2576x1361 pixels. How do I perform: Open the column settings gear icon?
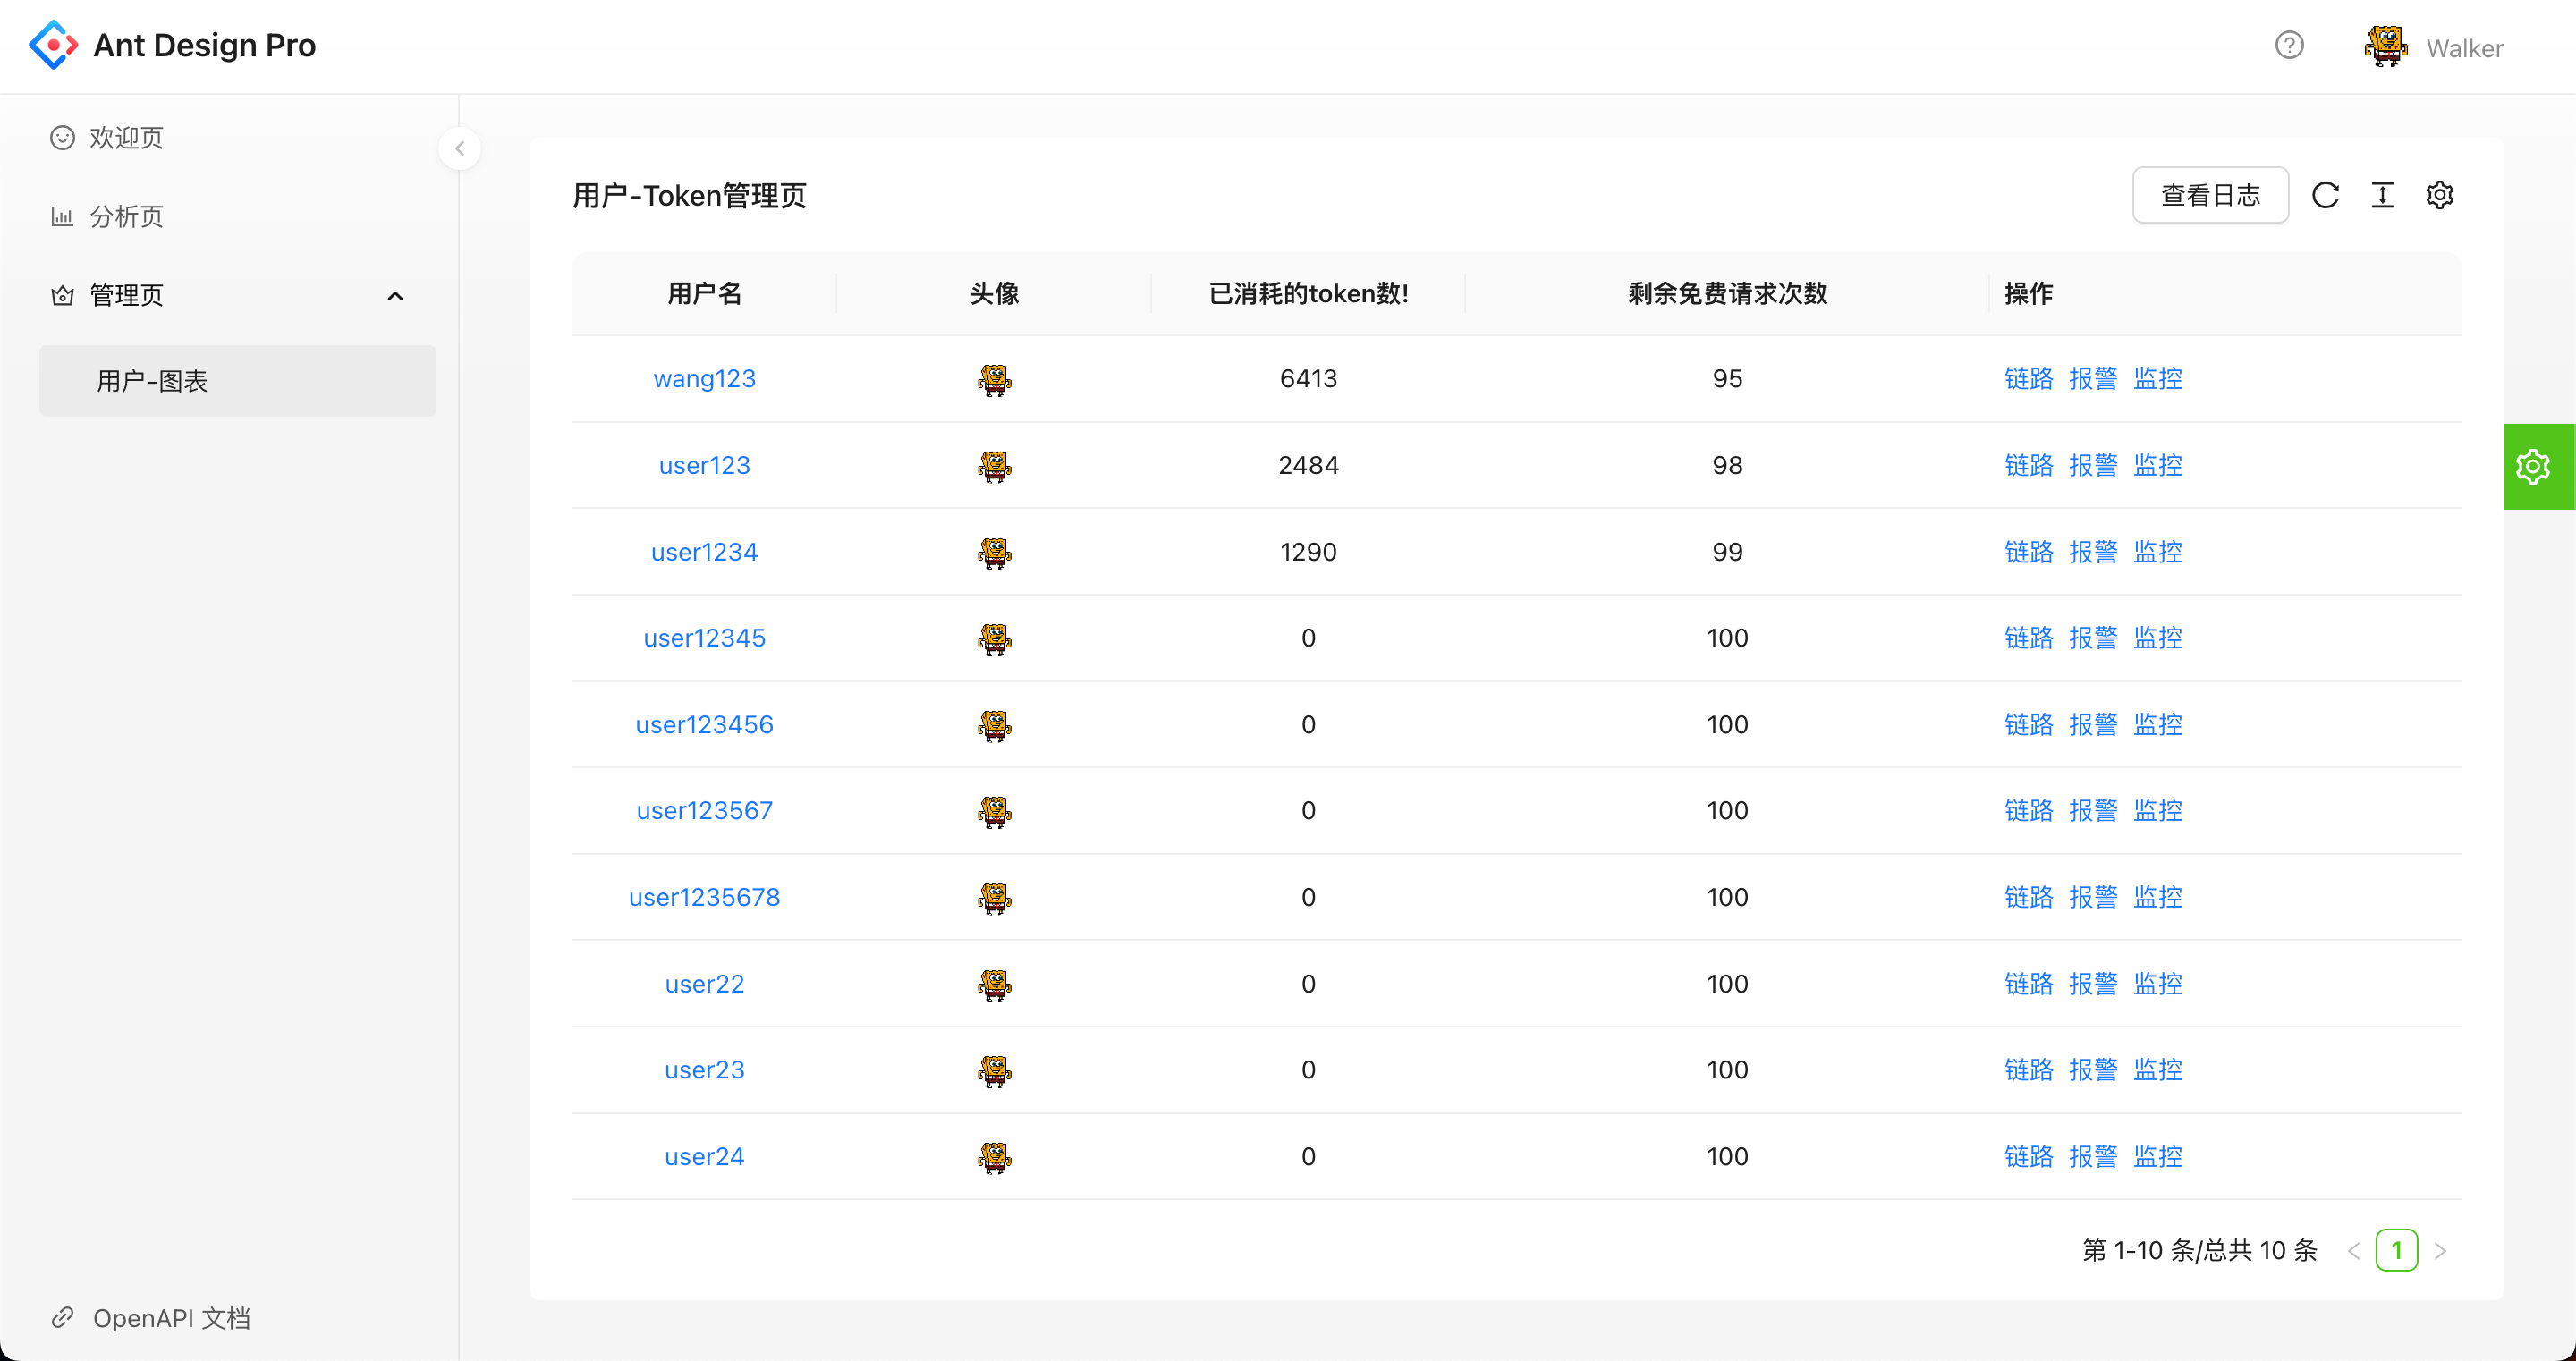click(x=2440, y=195)
